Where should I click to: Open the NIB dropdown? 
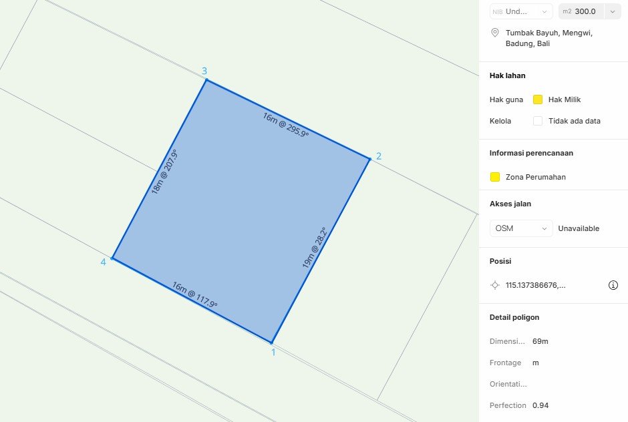pyautogui.click(x=521, y=11)
